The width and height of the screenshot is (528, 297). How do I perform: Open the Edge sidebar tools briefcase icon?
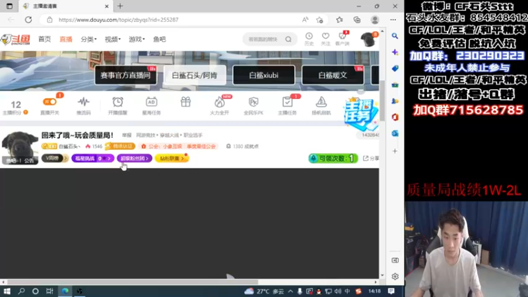click(395, 84)
